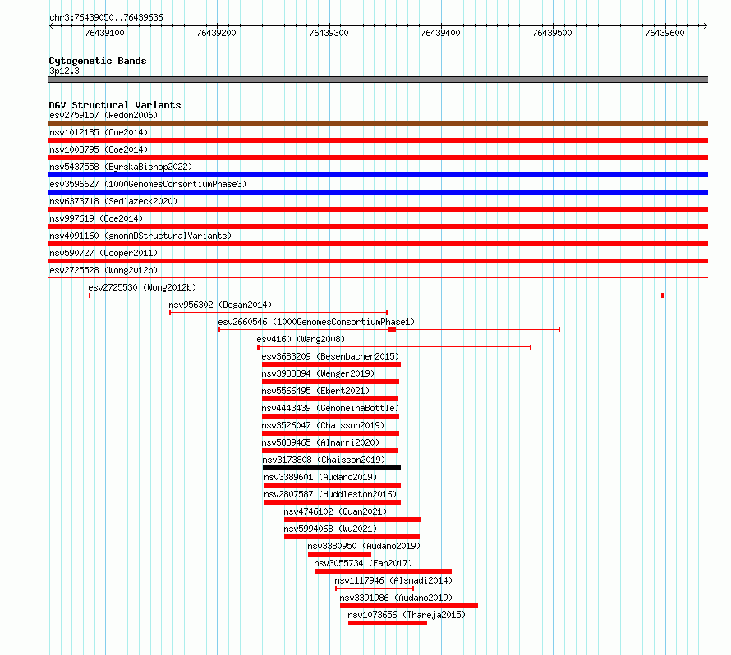Click the nsv997619 (Coe2014) label

(96, 218)
